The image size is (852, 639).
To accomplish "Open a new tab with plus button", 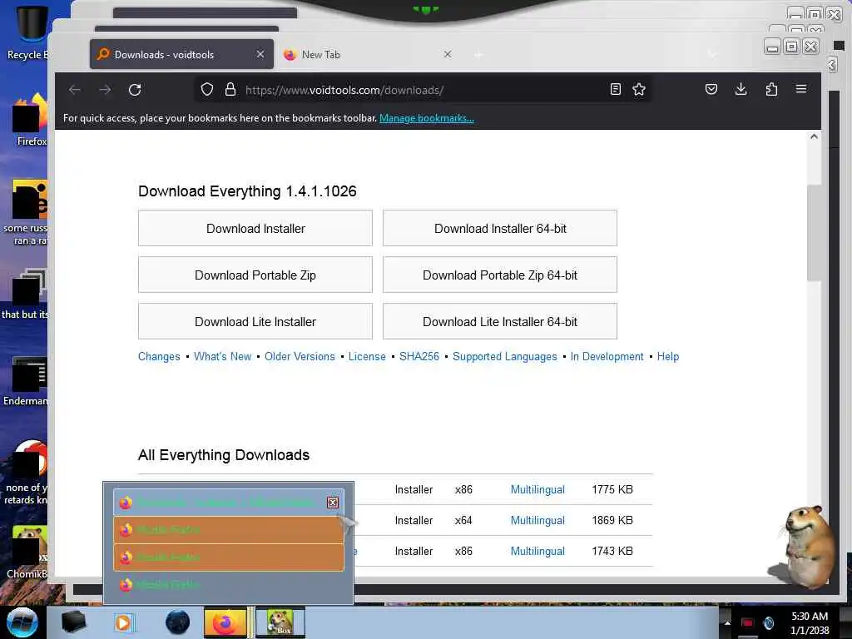I will [x=478, y=55].
